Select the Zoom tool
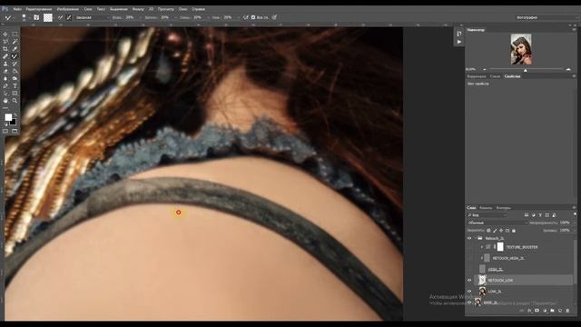Viewport: 581px width, 327px height. tap(15, 101)
